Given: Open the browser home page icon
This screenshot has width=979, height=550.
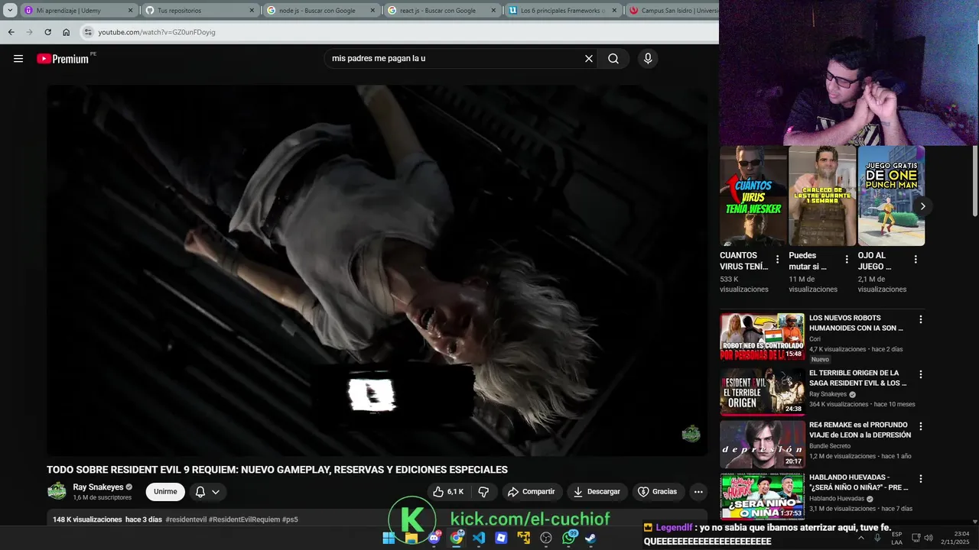Looking at the screenshot, I should (66, 32).
